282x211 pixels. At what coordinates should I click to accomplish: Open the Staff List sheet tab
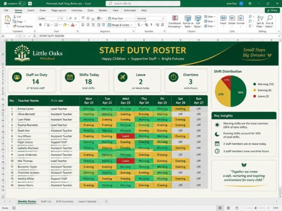(x=46, y=201)
